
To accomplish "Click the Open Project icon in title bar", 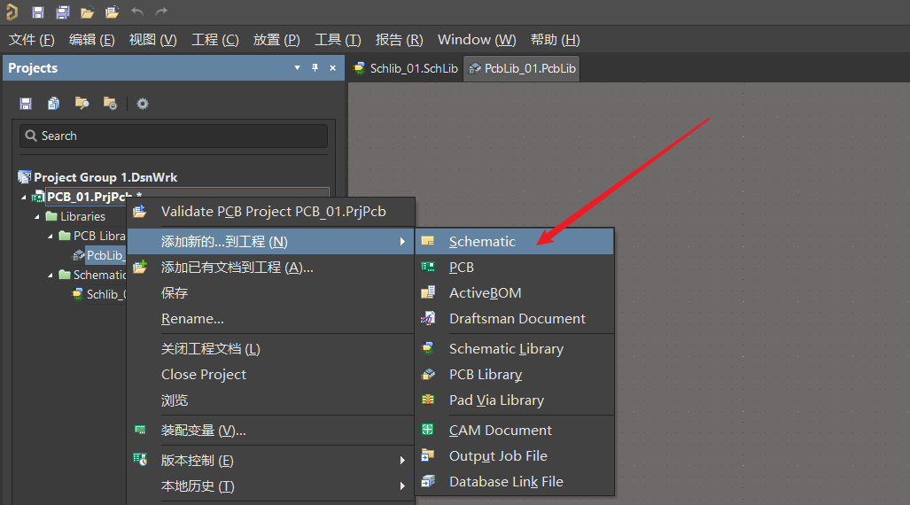I will [112, 12].
